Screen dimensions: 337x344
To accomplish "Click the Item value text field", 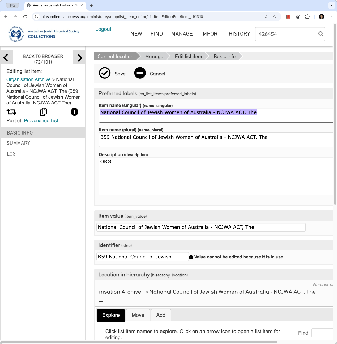I will coord(201,227).
